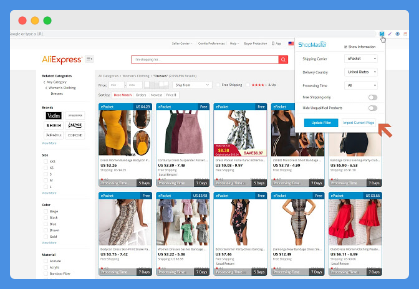The image size is (419, 289).
Task: Open Cookie Preferences
Action: (x=211, y=44)
